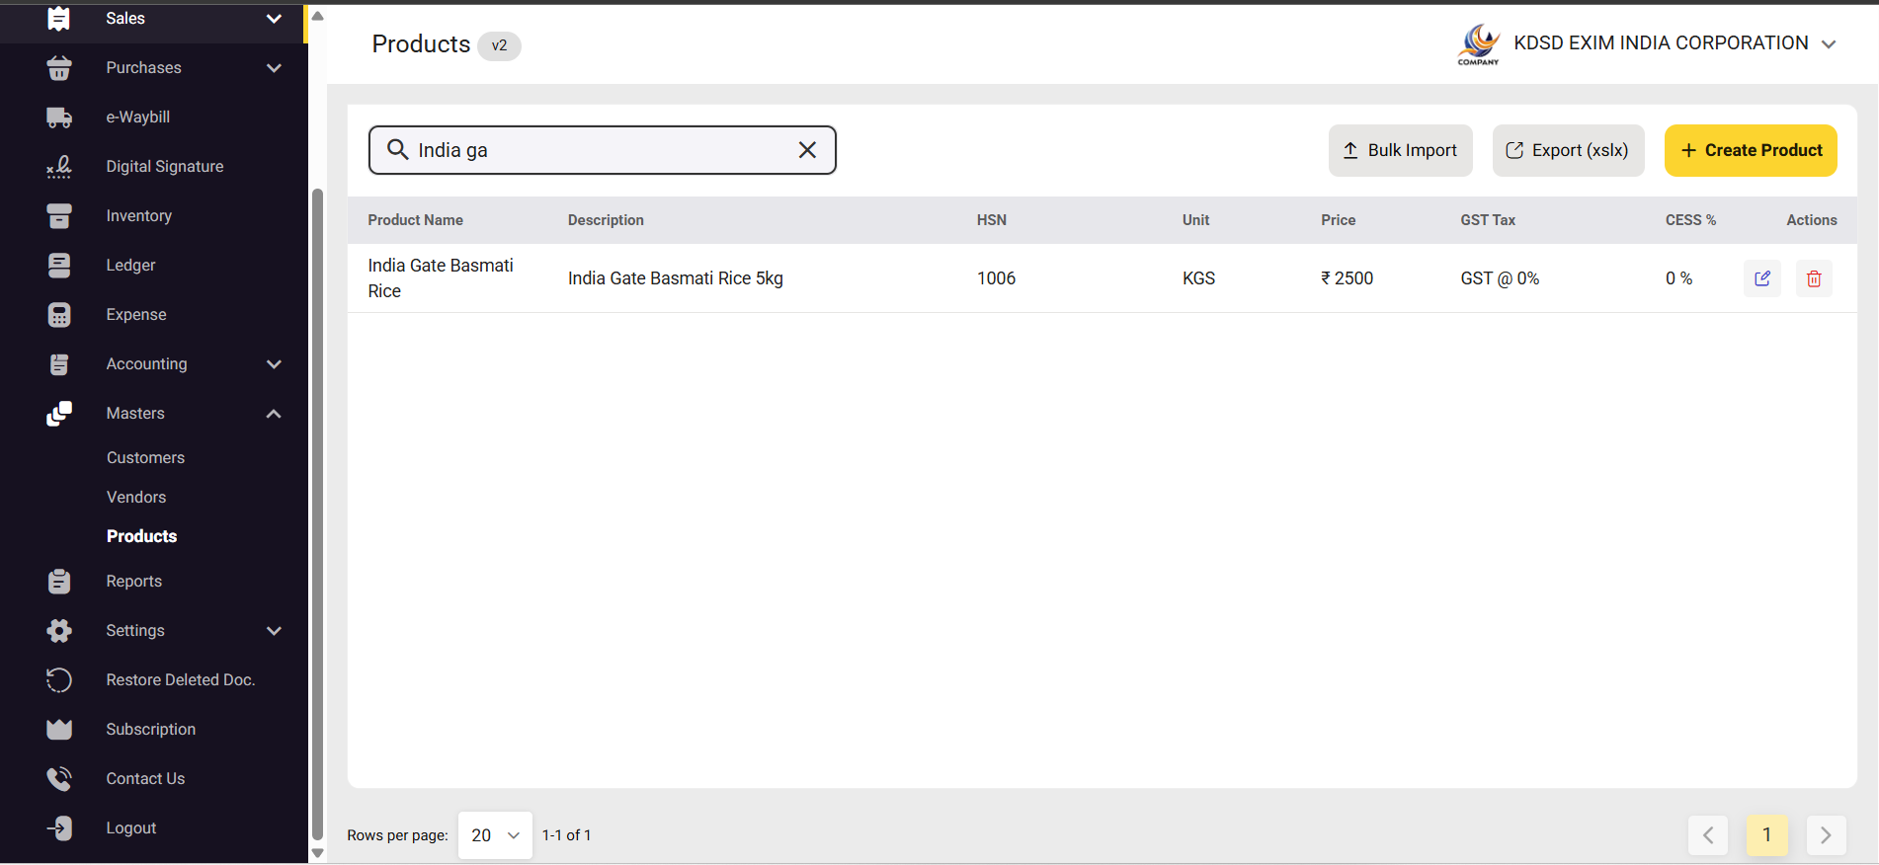Open the rows per page dropdown

click(x=495, y=835)
